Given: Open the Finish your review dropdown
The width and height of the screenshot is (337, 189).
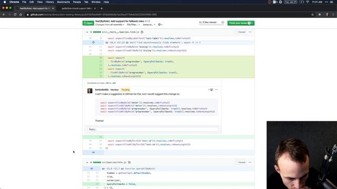Looking at the screenshot, I should [x=241, y=23].
